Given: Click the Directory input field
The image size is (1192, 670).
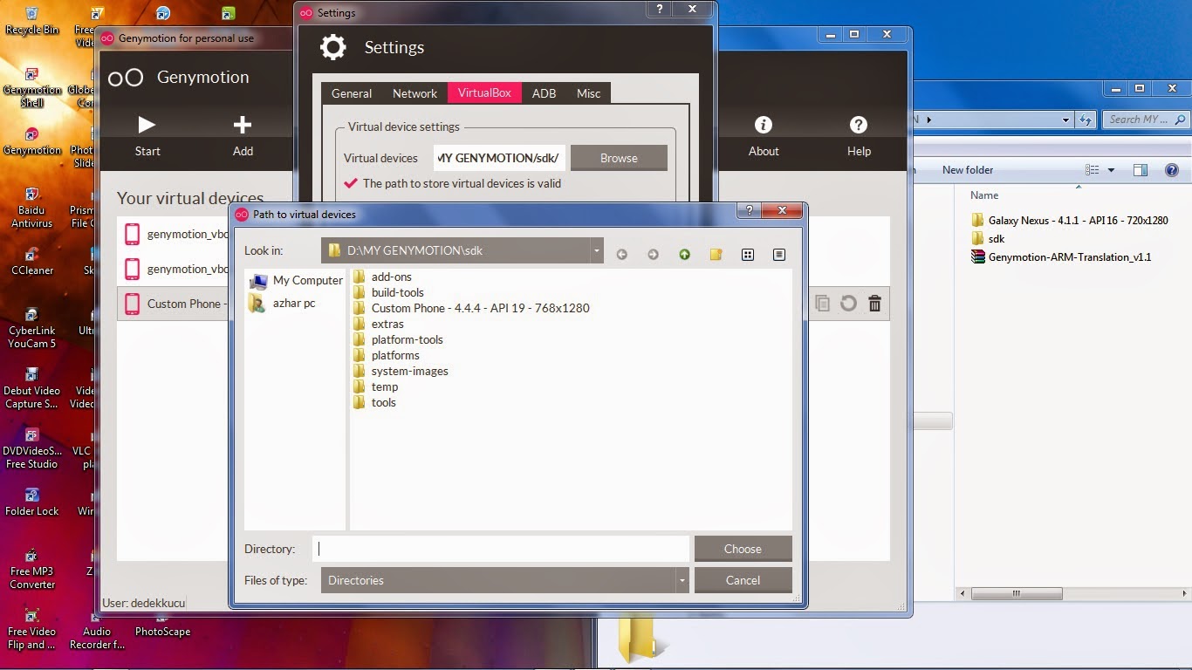Looking at the screenshot, I should (x=501, y=549).
